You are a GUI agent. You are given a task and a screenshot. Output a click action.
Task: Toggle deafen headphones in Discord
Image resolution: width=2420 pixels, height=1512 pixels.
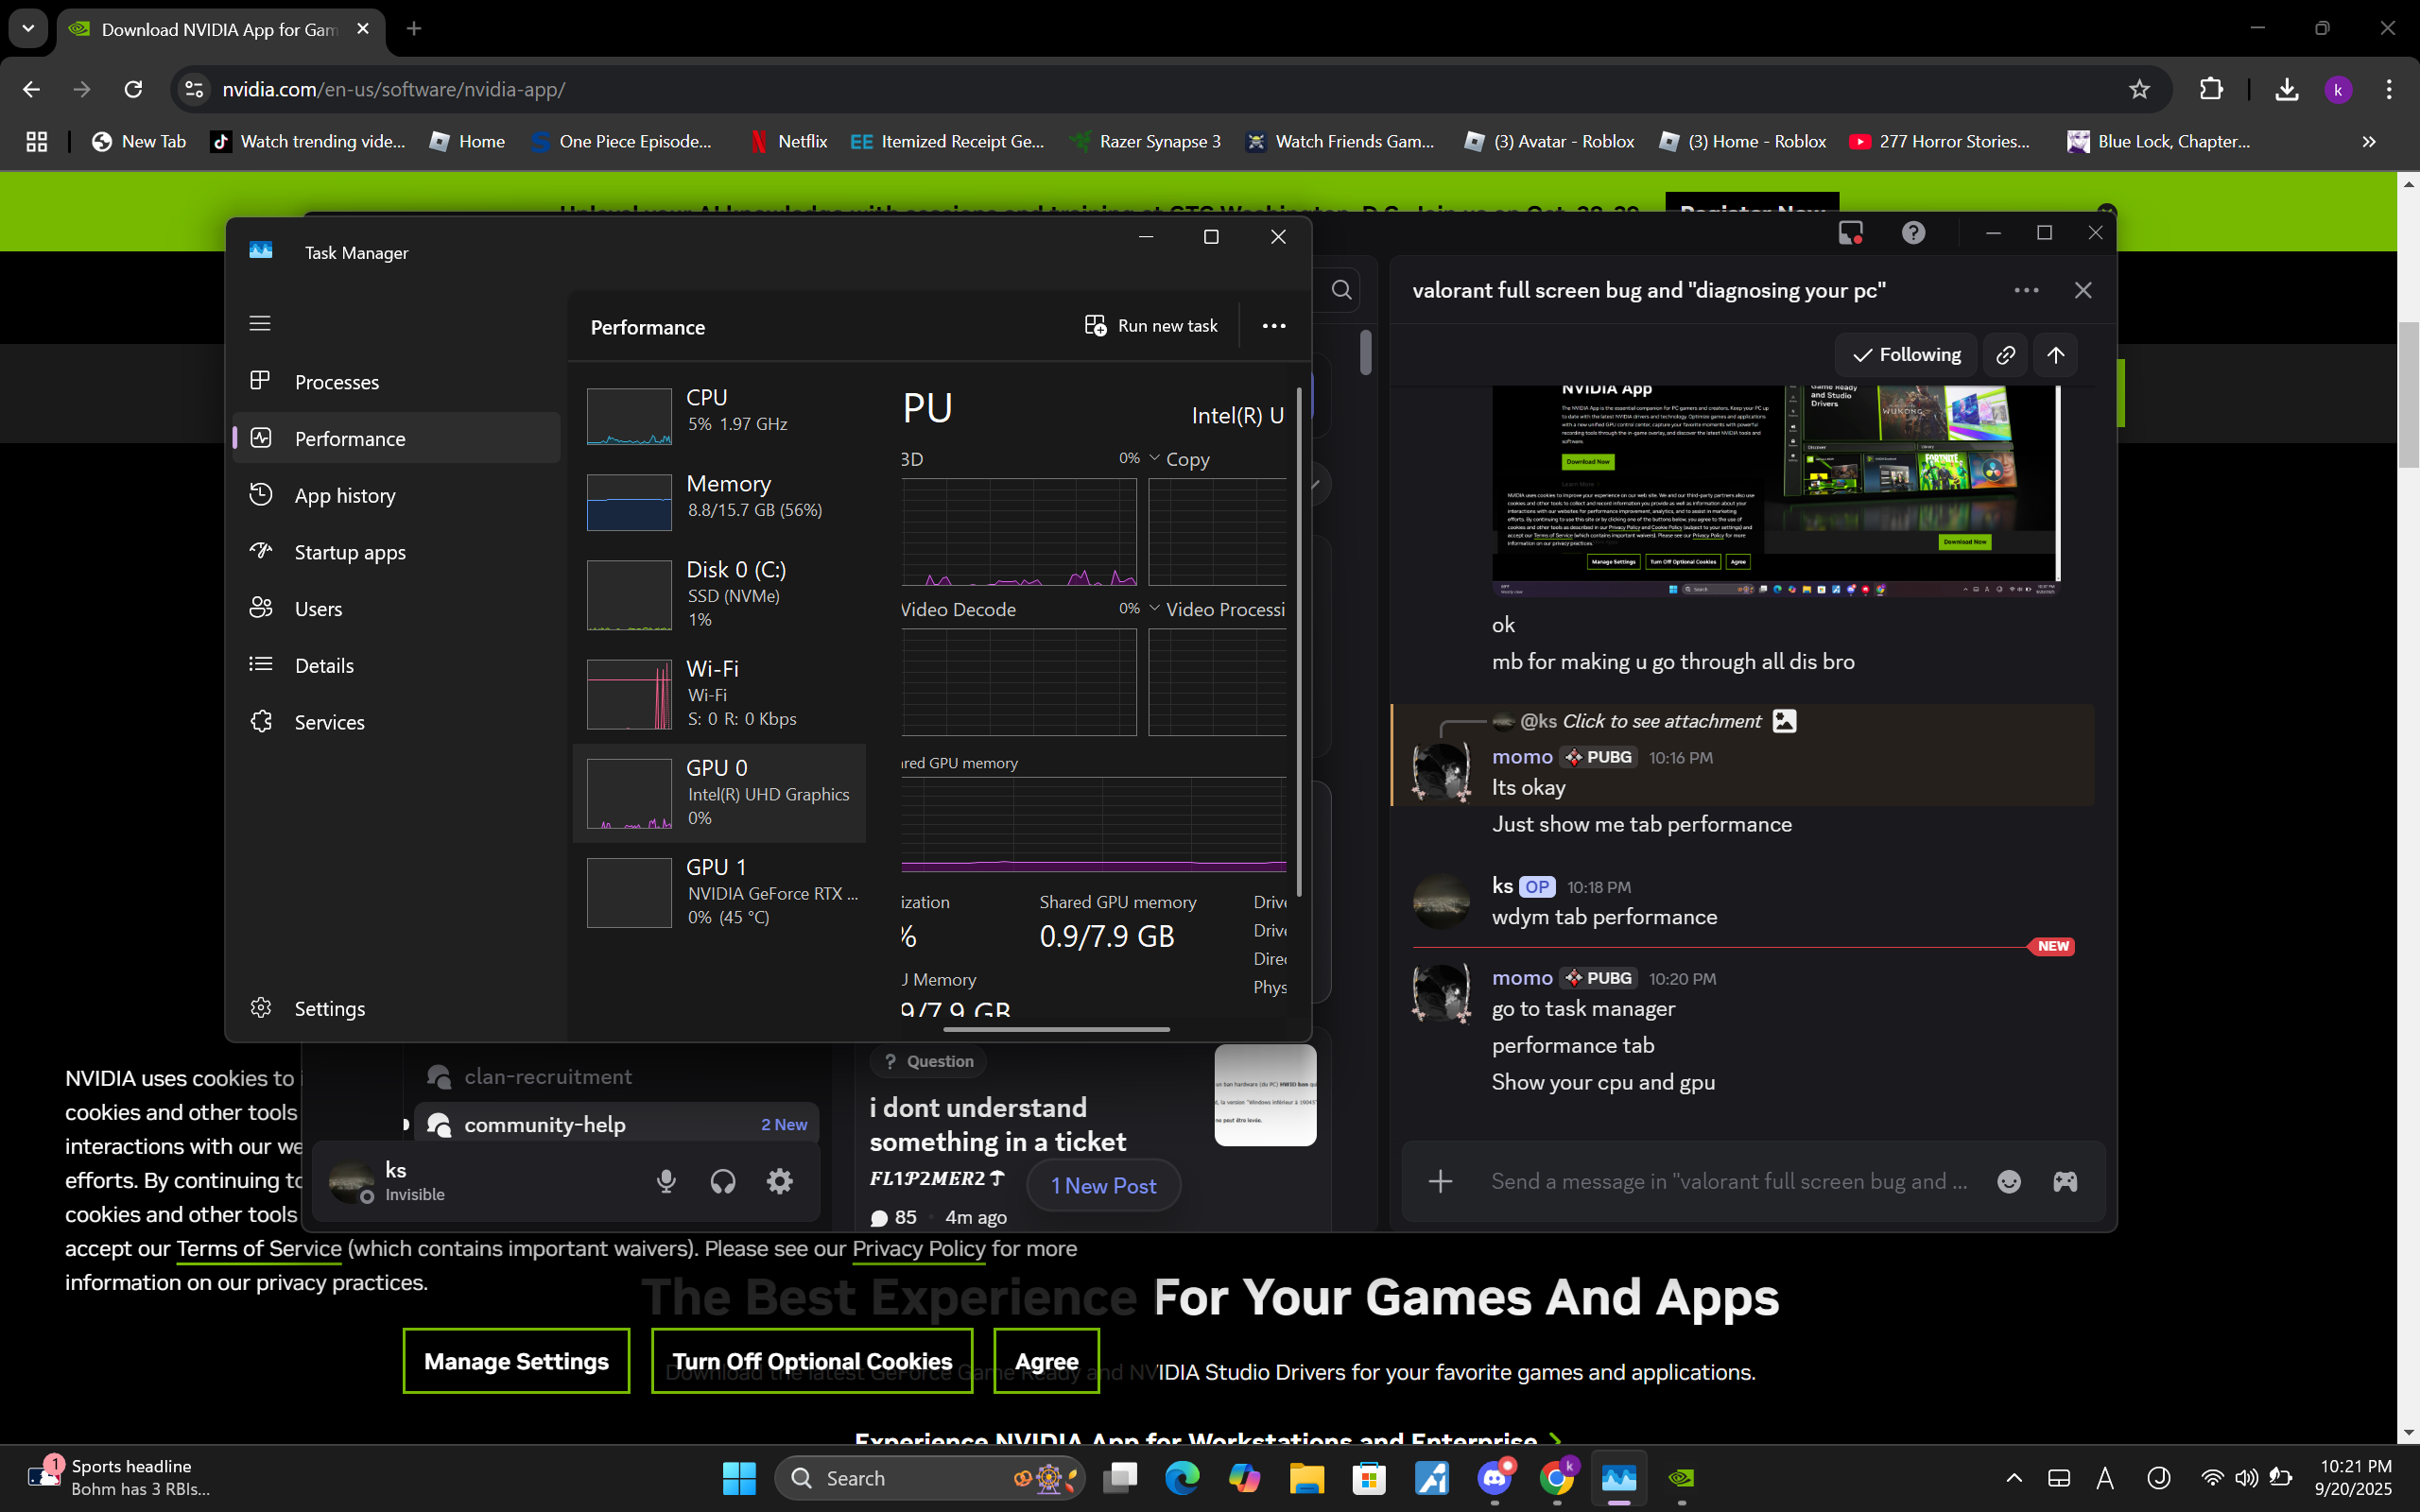point(722,1181)
